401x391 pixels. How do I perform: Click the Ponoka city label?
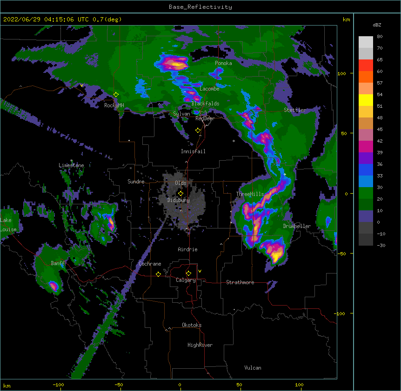223,63
